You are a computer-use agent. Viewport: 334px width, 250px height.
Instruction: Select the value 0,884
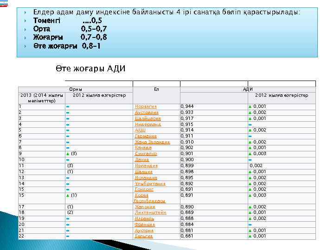(187, 224)
